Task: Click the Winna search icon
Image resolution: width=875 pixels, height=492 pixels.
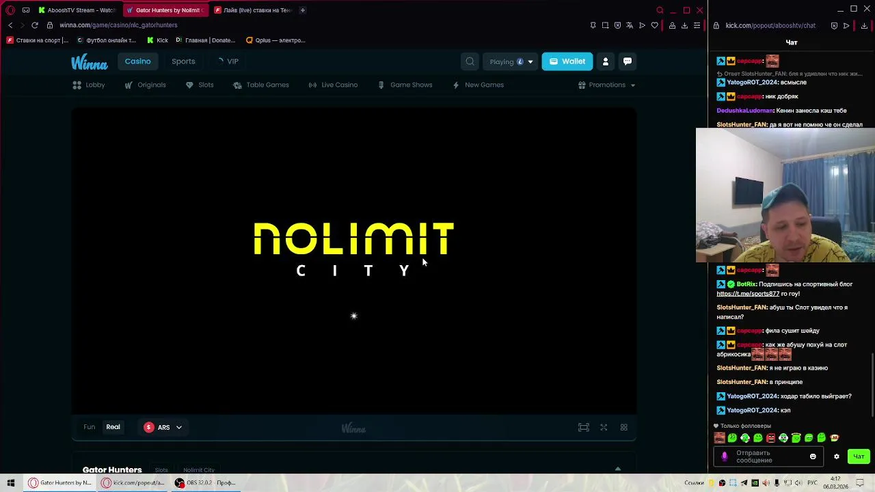Action: click(470, 61)
